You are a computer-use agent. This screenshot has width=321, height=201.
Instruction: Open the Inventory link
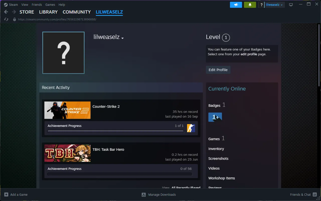point(216,149)
